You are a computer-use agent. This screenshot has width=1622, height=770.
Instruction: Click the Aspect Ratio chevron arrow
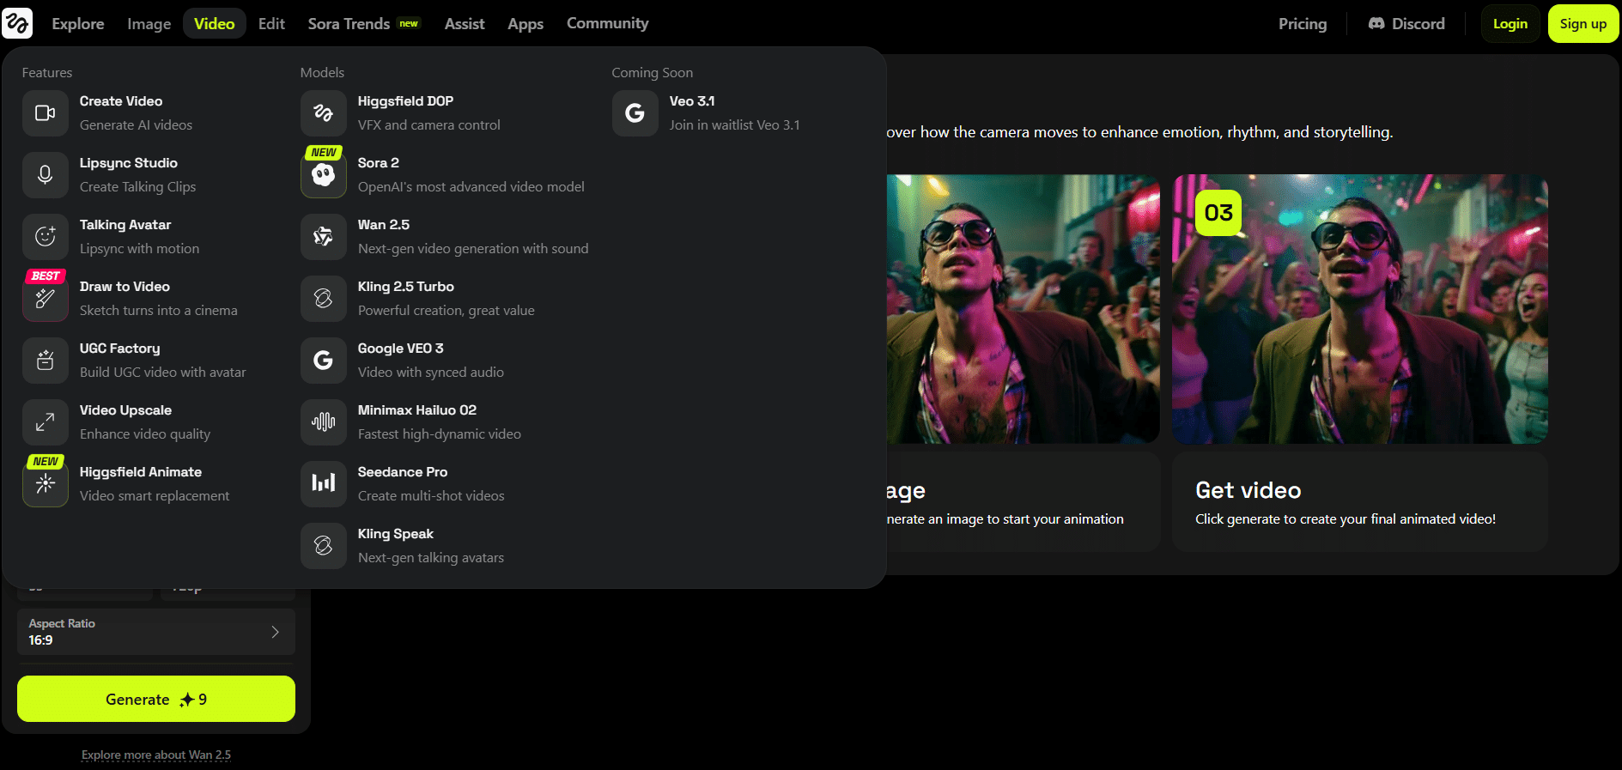point(276,632)
